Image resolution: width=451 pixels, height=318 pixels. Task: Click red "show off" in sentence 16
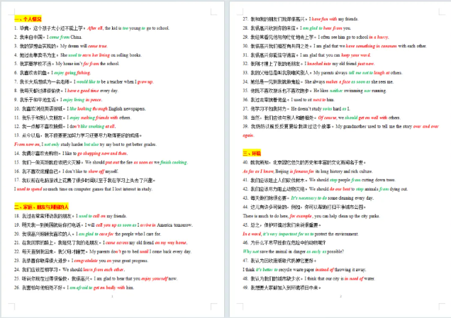pos(96,171)
